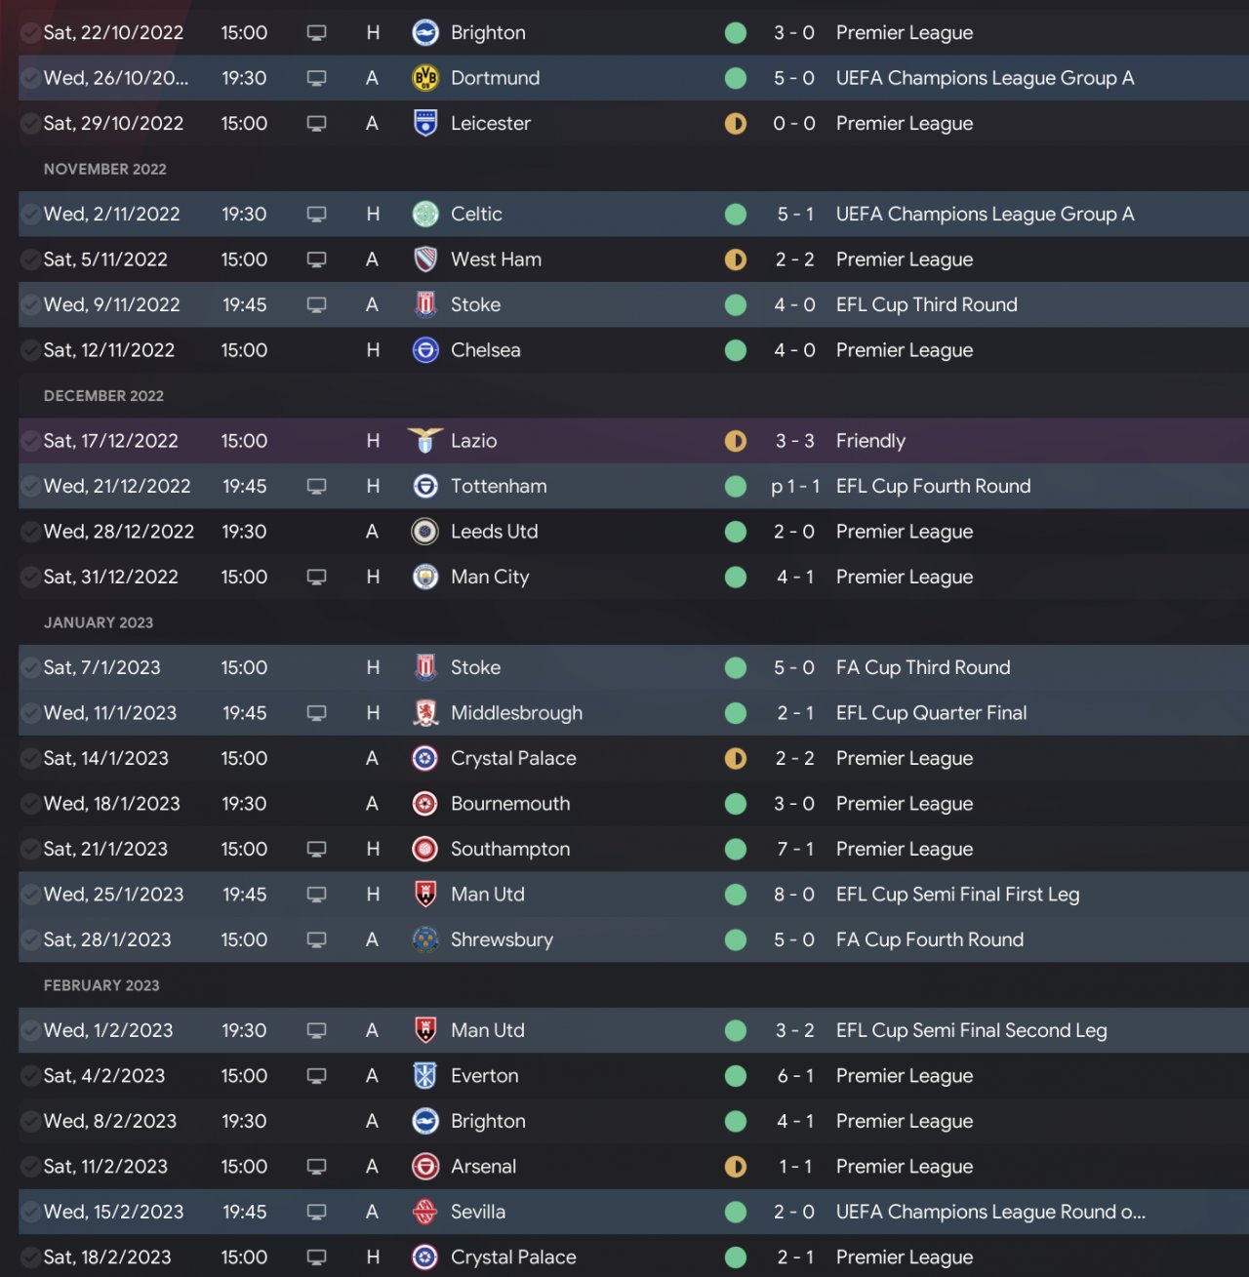Click the green win indicator for Chelsea match
The image size is (1249, 1277).
(x=736, y=350)
